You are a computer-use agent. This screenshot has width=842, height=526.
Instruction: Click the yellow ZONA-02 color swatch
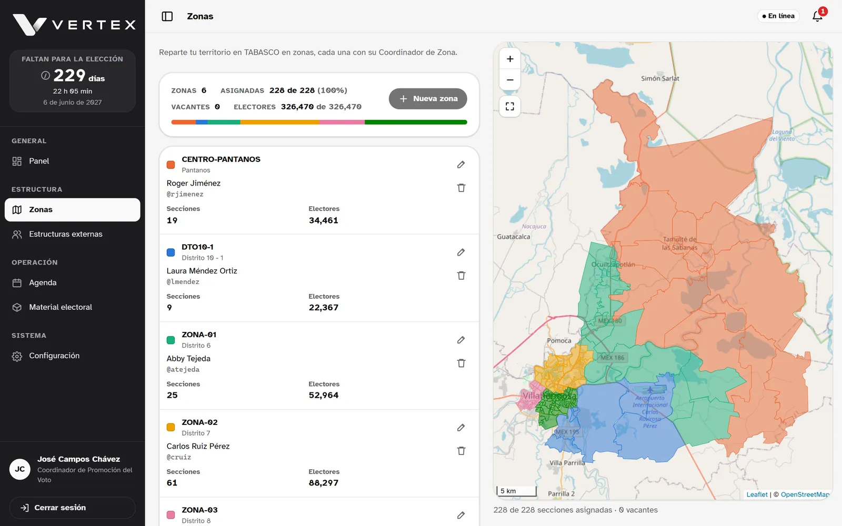click(171, 428)
